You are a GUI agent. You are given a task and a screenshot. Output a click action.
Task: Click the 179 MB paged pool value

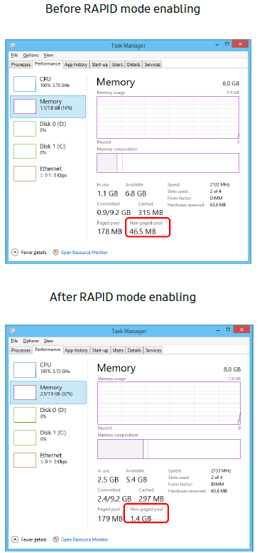click(x=111, y=519)
